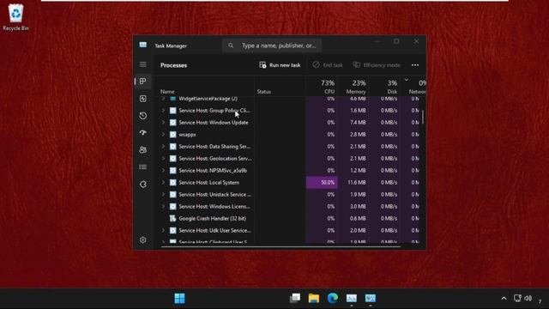Click the WidgetServicePackage process icon

click(172, 99)
